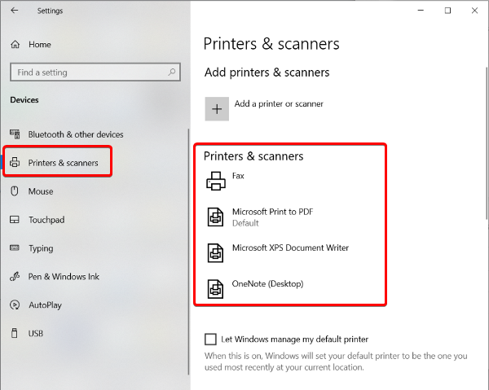Select Printers & scanners in sidebar
The width and height of the screenshot is (489, 390).
pyautogui.click(x=63, y=163)
